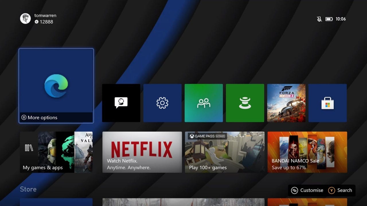The height and width of the screenshot is (206, 367).
Task: Click the menu icon beside More options
Action: [24, 118]
